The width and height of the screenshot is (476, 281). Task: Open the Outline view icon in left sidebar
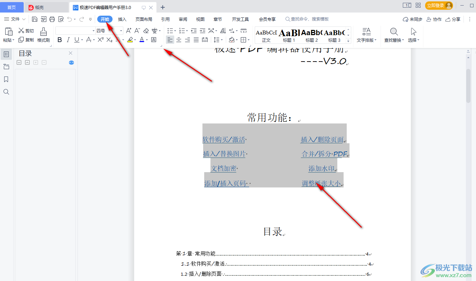coord(6,54)
